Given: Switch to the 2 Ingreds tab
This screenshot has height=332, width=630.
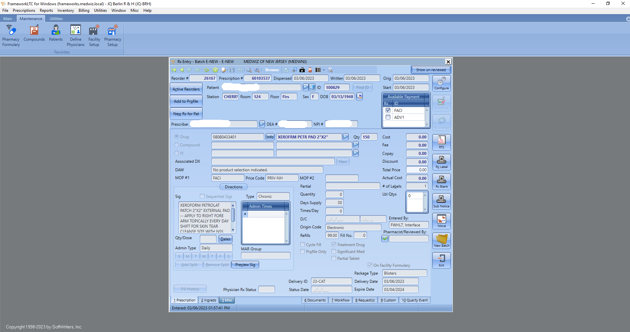Looking at the screenshot, I should (x=208, y=300).
